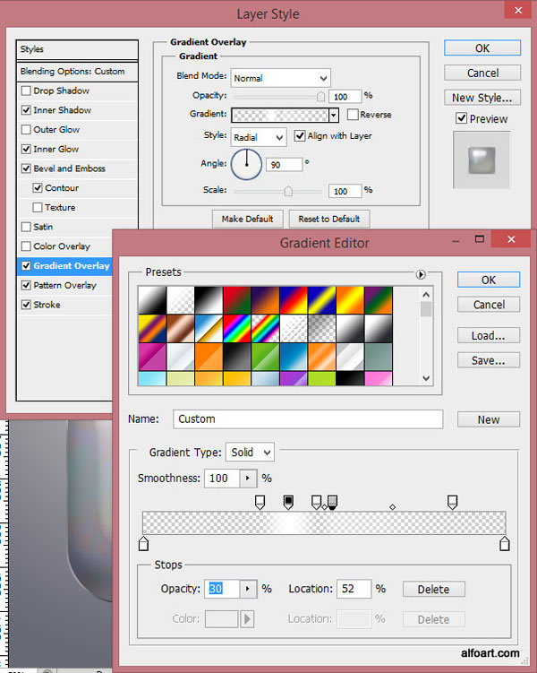Choose the blue, red, yellow gradient preset
The width and height of the screenshot is (537, 673).
[294, 300]
